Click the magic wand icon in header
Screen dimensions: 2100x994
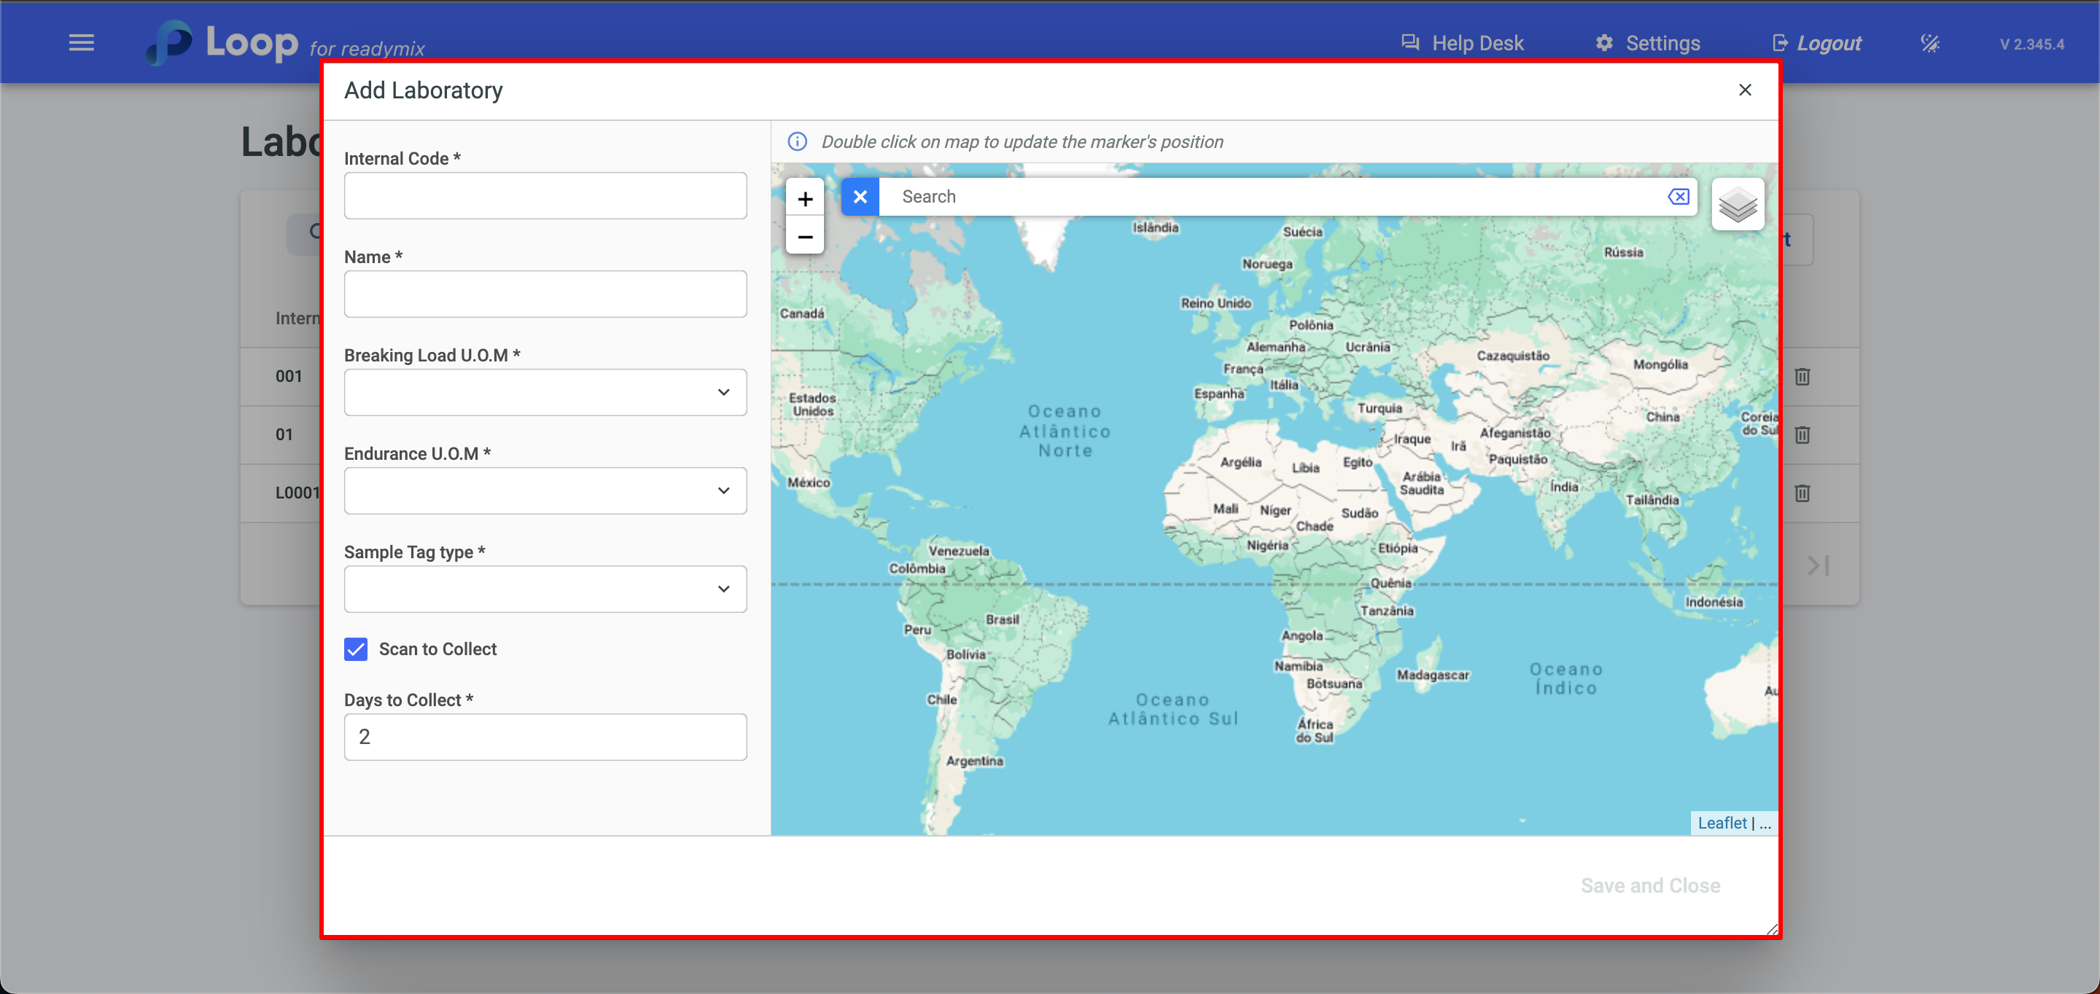(1929, 43)
